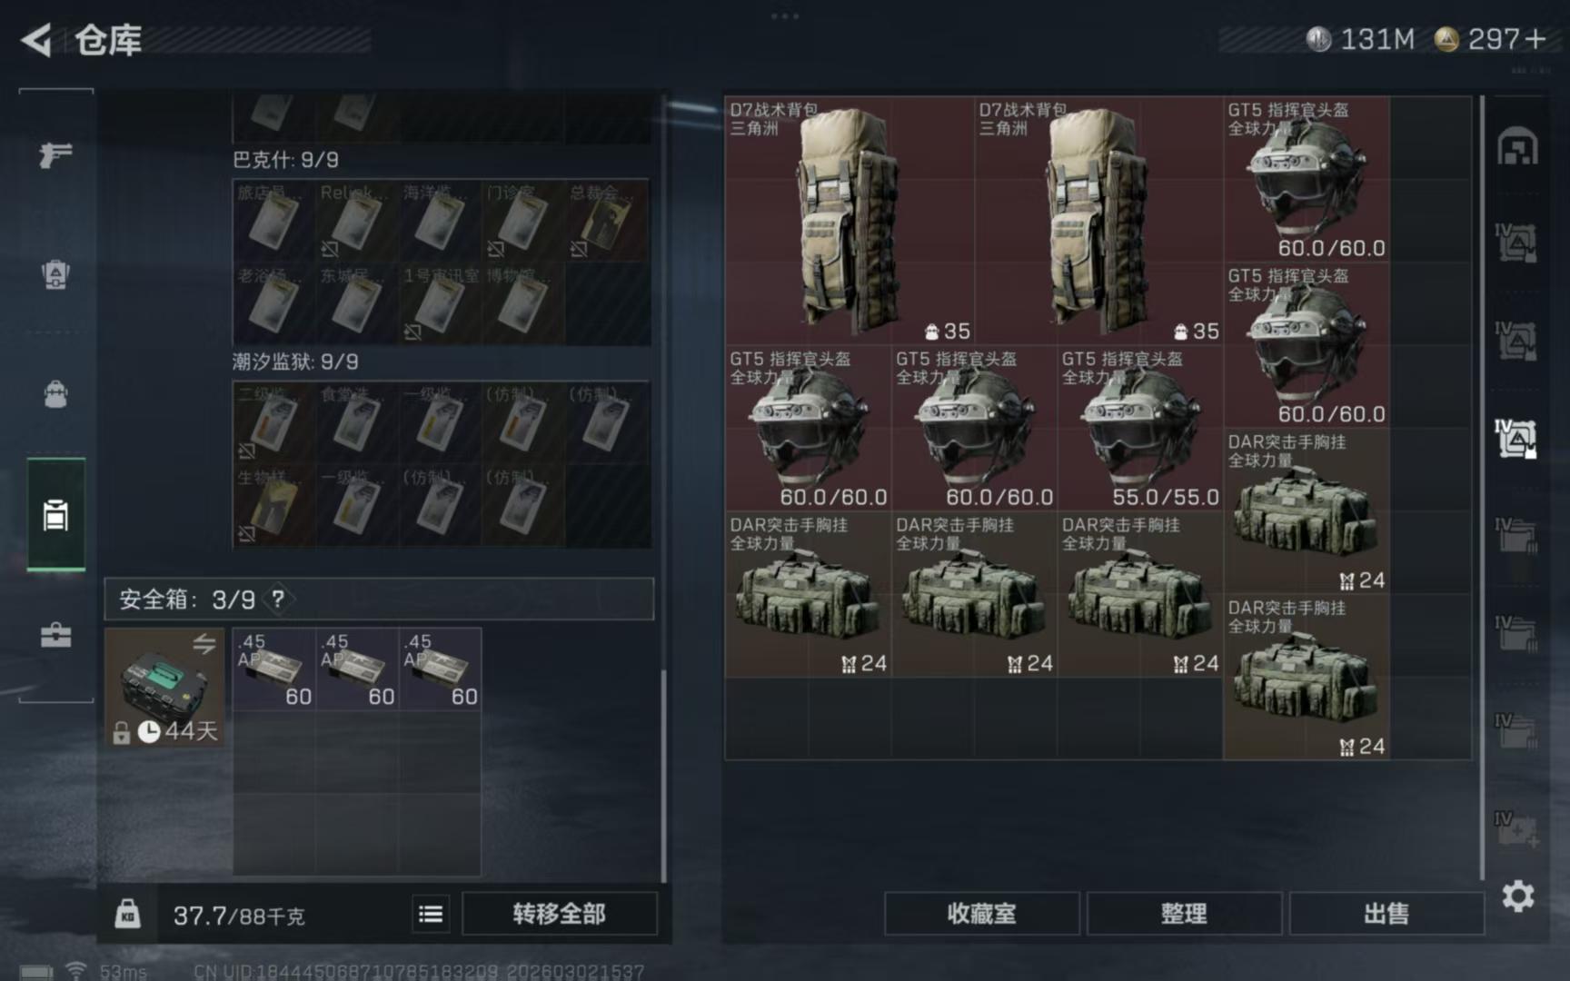The height and width of the screenshot is (981, 1570).
Task: Go back using the arrow beside 仓库
Action: point(35,40)
